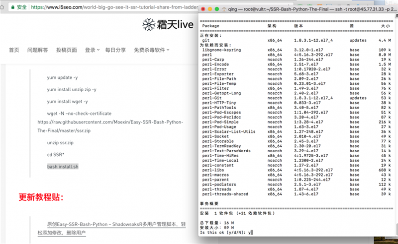Click the 'perl-Encode' package name
398x244 pixels.
215,64
